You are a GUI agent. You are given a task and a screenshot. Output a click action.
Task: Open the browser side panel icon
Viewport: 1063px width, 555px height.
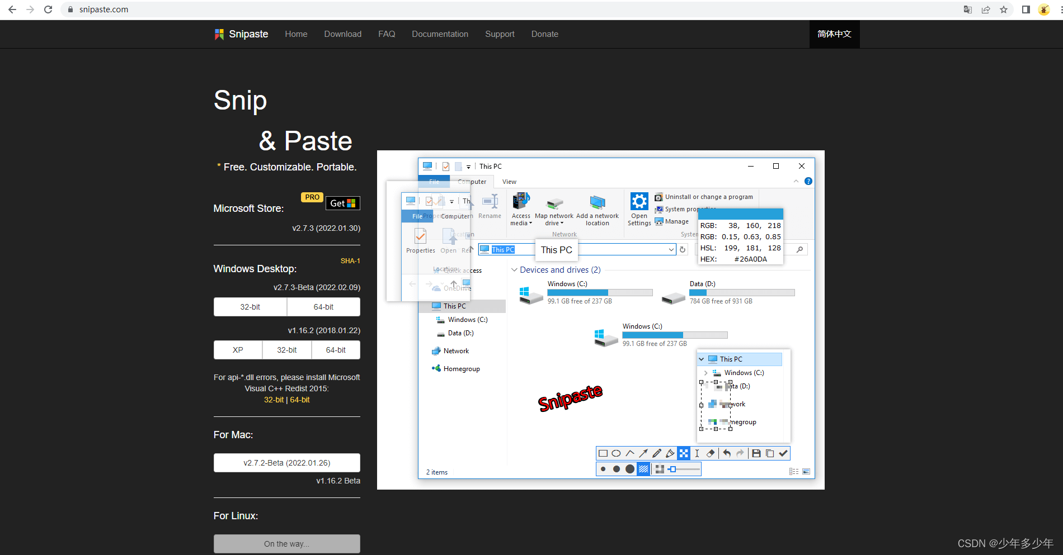(x=1026, y=10)
